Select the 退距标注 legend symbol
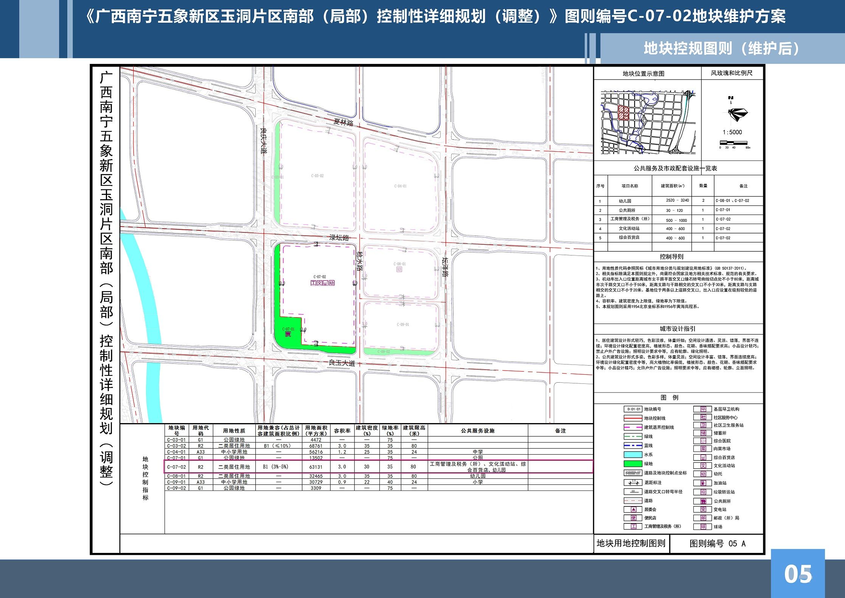Screen dimensions: 845x598 [x=633, y=483]
